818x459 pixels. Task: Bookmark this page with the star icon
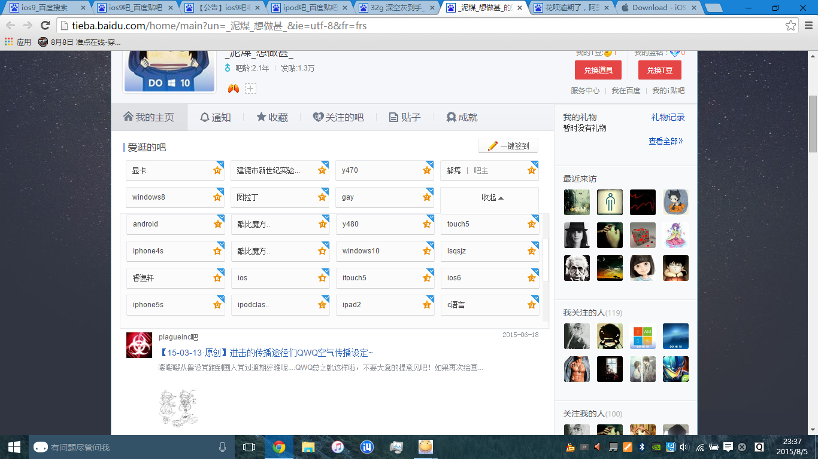coord(791,26)
